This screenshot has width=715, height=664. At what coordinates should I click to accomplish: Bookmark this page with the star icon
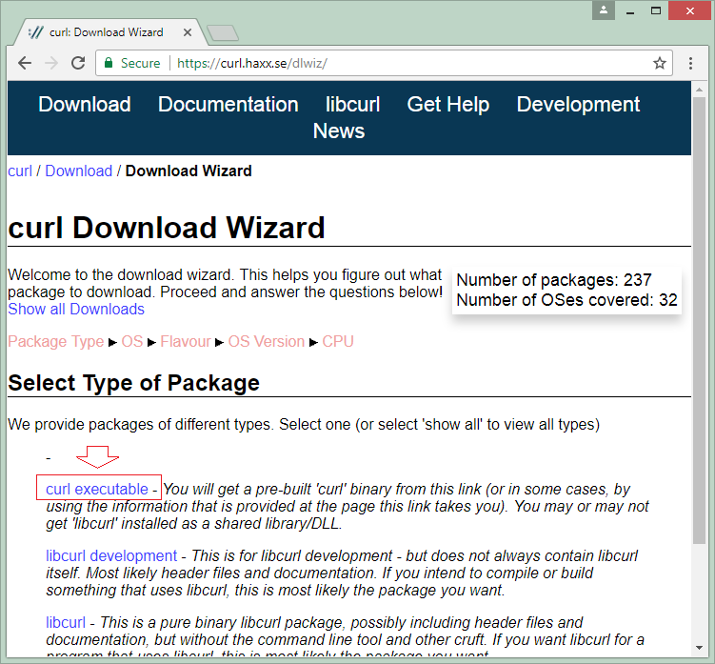(660, 63)
